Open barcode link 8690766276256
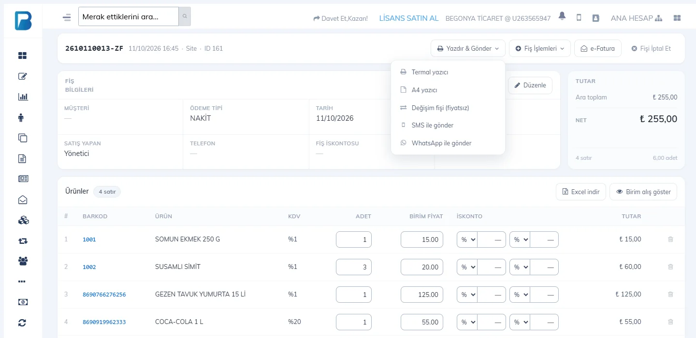This screenshot has width=696, height=338. (x=104, y=295)
